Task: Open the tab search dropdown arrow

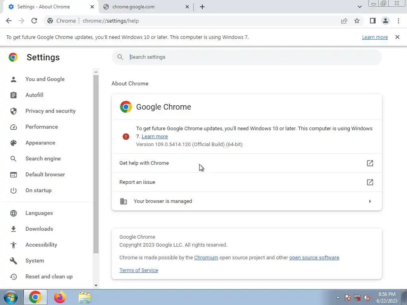Action: 359,7
